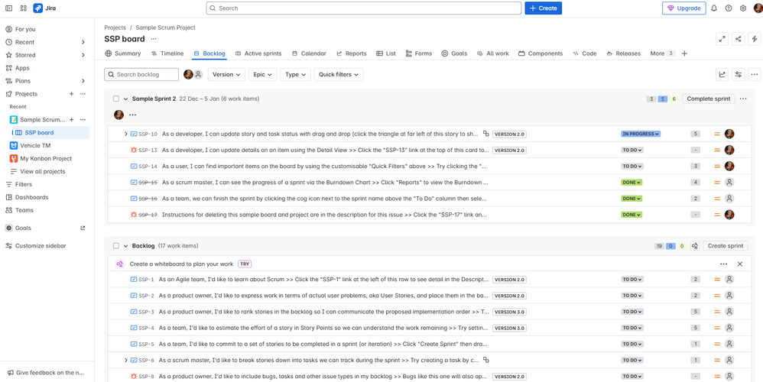
Task: Click the story points badge on SSP-3
Action: pos(696,312)
